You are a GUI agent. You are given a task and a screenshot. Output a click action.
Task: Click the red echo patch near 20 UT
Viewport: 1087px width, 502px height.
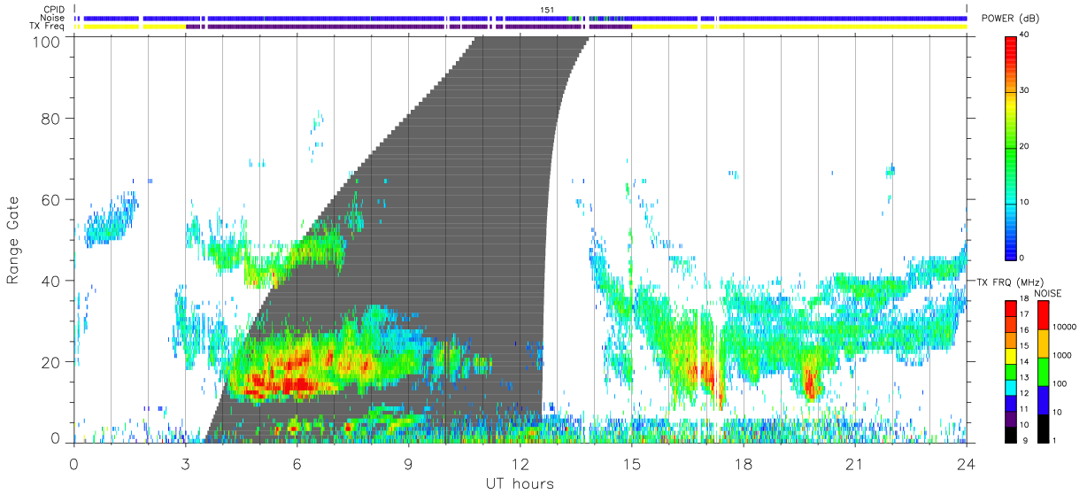tap(809, 382)
